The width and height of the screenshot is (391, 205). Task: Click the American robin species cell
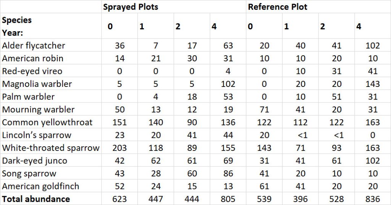tap(51, 58)
